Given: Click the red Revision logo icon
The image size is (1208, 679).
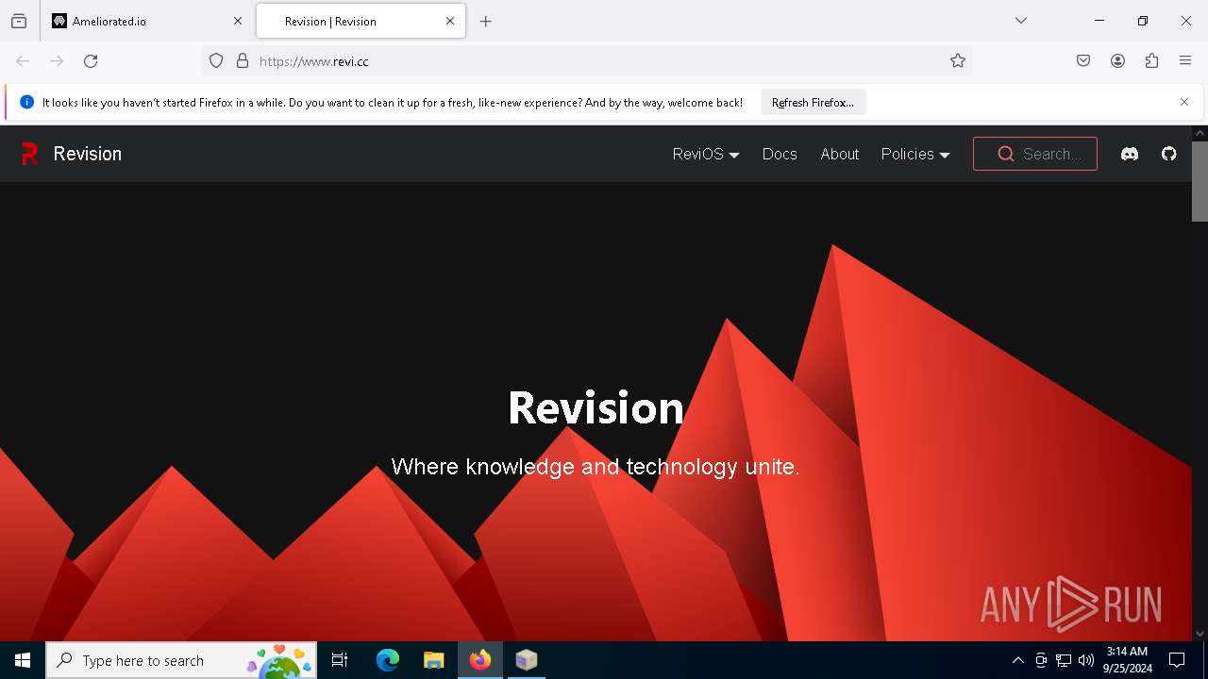Looking at the screenshot, I should coord(29,154).
